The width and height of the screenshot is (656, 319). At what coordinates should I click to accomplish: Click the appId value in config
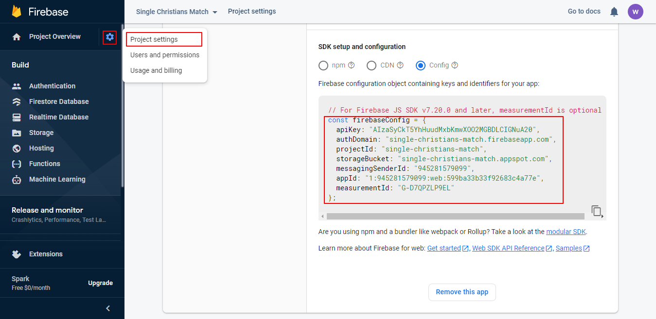[x=452, y=178]
